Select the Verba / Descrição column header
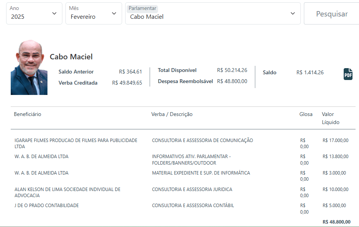 pos(172,114)
